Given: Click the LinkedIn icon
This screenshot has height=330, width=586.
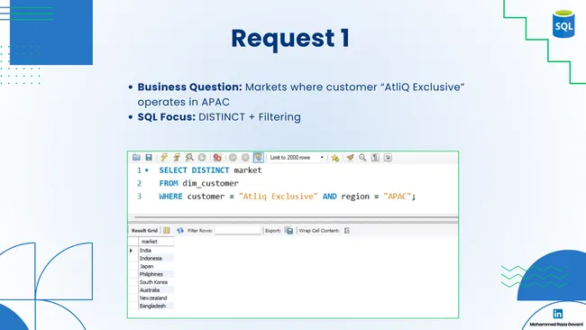Looking at the screenshot, I should coord(558,314).
